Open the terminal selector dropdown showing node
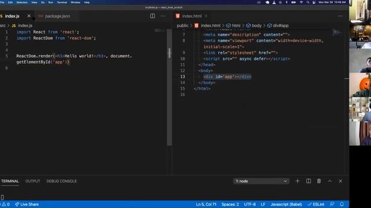Viewport: 371px width, 208px height. [261, 181]
